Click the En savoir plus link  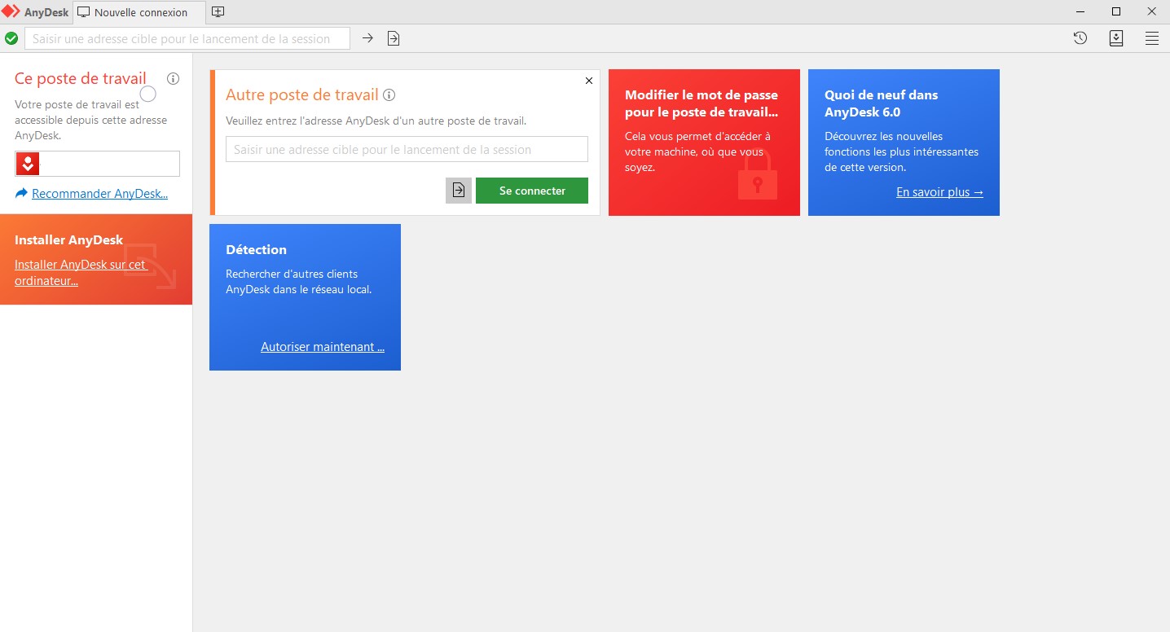pyautogui.click(x=939, y=192)
